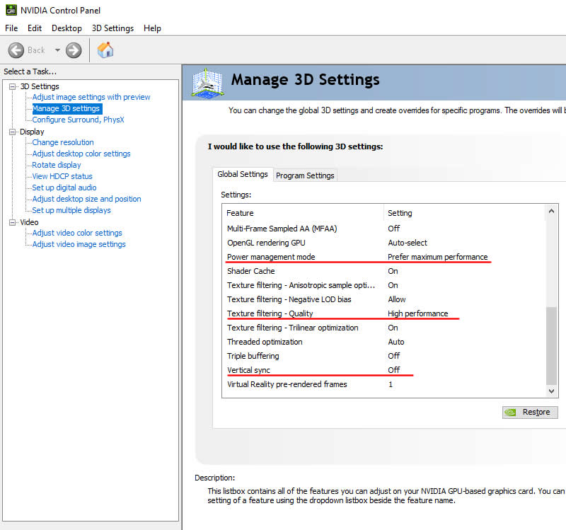566x530 pixels.
Task: Open the Edit menu
Action: point(35,28)
